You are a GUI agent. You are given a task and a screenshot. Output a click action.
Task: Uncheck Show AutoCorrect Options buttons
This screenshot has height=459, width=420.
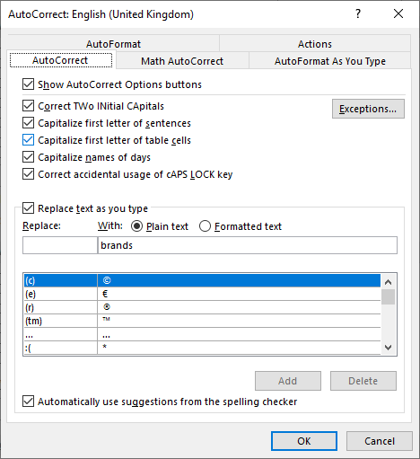click(x=28, y=84)
